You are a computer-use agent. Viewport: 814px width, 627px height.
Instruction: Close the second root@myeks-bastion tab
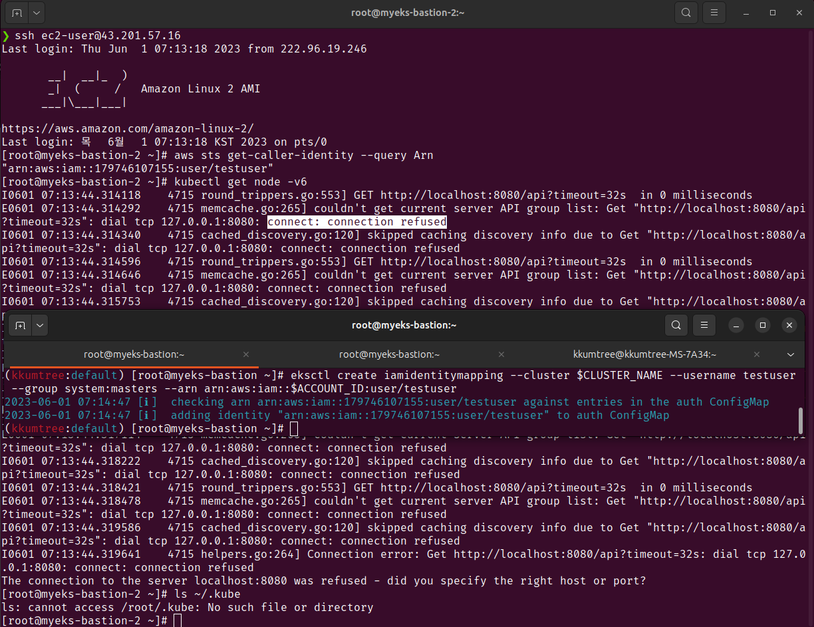point(501,354)
